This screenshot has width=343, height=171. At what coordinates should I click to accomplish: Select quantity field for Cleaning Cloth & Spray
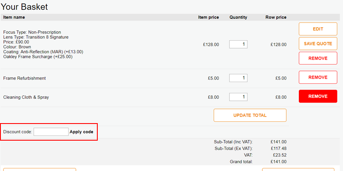(x=238, y=97)
